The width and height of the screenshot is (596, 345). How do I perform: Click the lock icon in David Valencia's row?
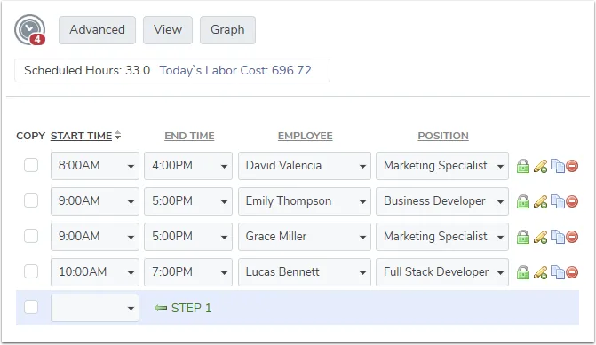click(523, 166)
